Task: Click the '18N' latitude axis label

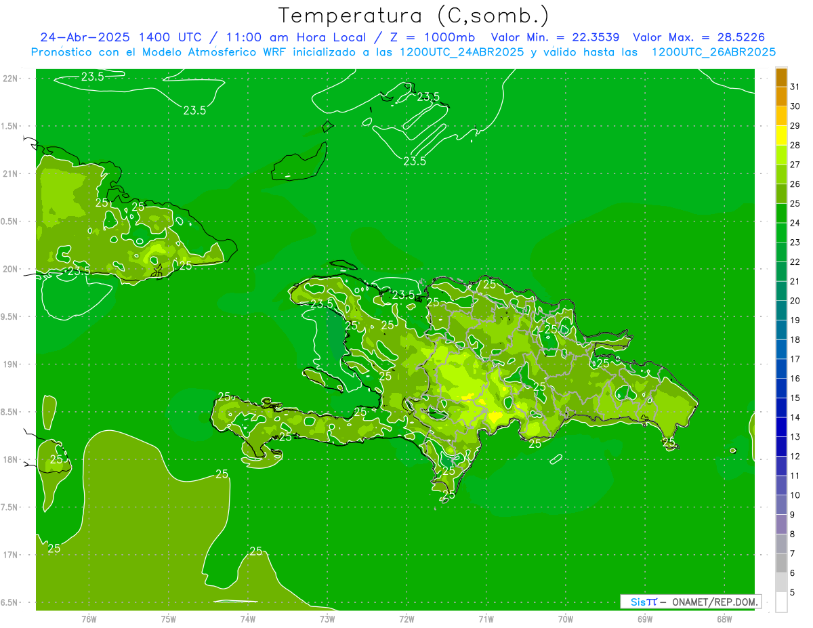Action: 11,459
